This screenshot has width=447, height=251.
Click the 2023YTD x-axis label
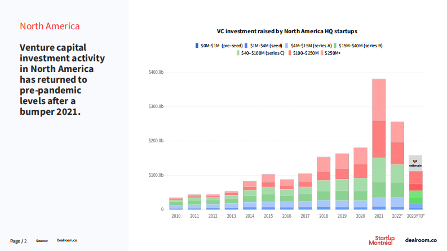[x=416, y=216]
